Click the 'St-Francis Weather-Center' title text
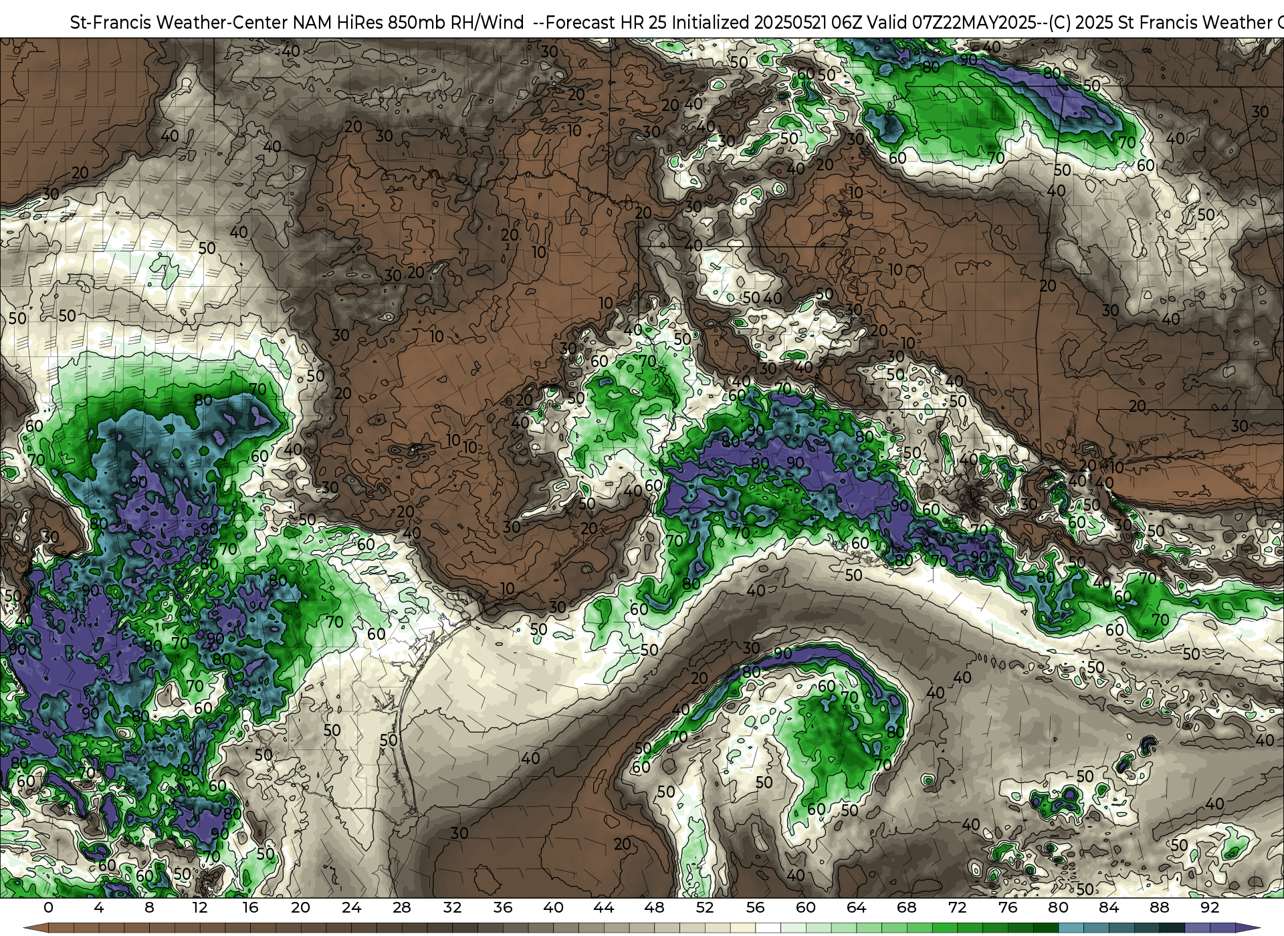Image resolution: width=1284 pixels, height=936 pixels. coord(179,23)
